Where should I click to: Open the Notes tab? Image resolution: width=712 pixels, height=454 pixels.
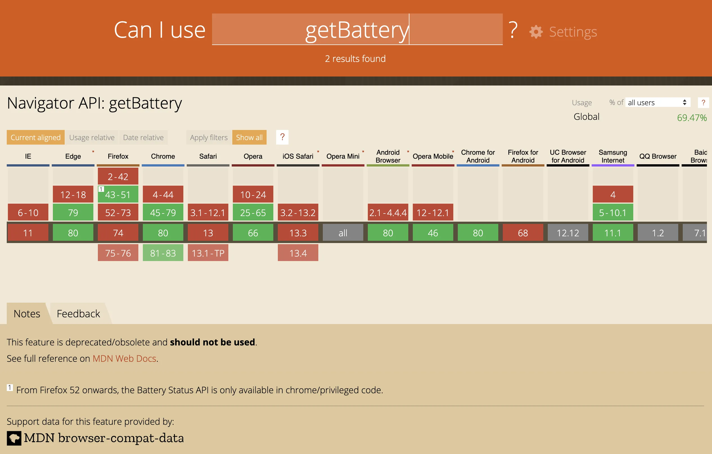(x=27, y=314)
